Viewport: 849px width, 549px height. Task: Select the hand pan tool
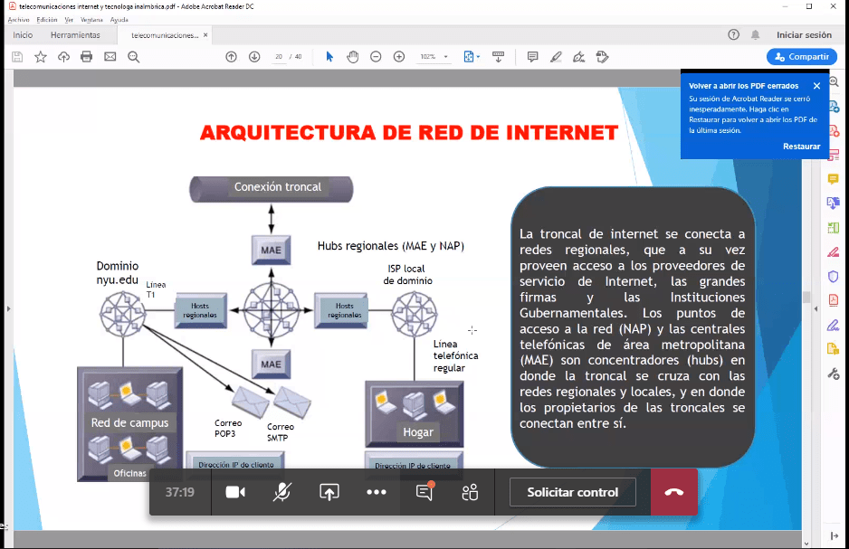(352, 57)
